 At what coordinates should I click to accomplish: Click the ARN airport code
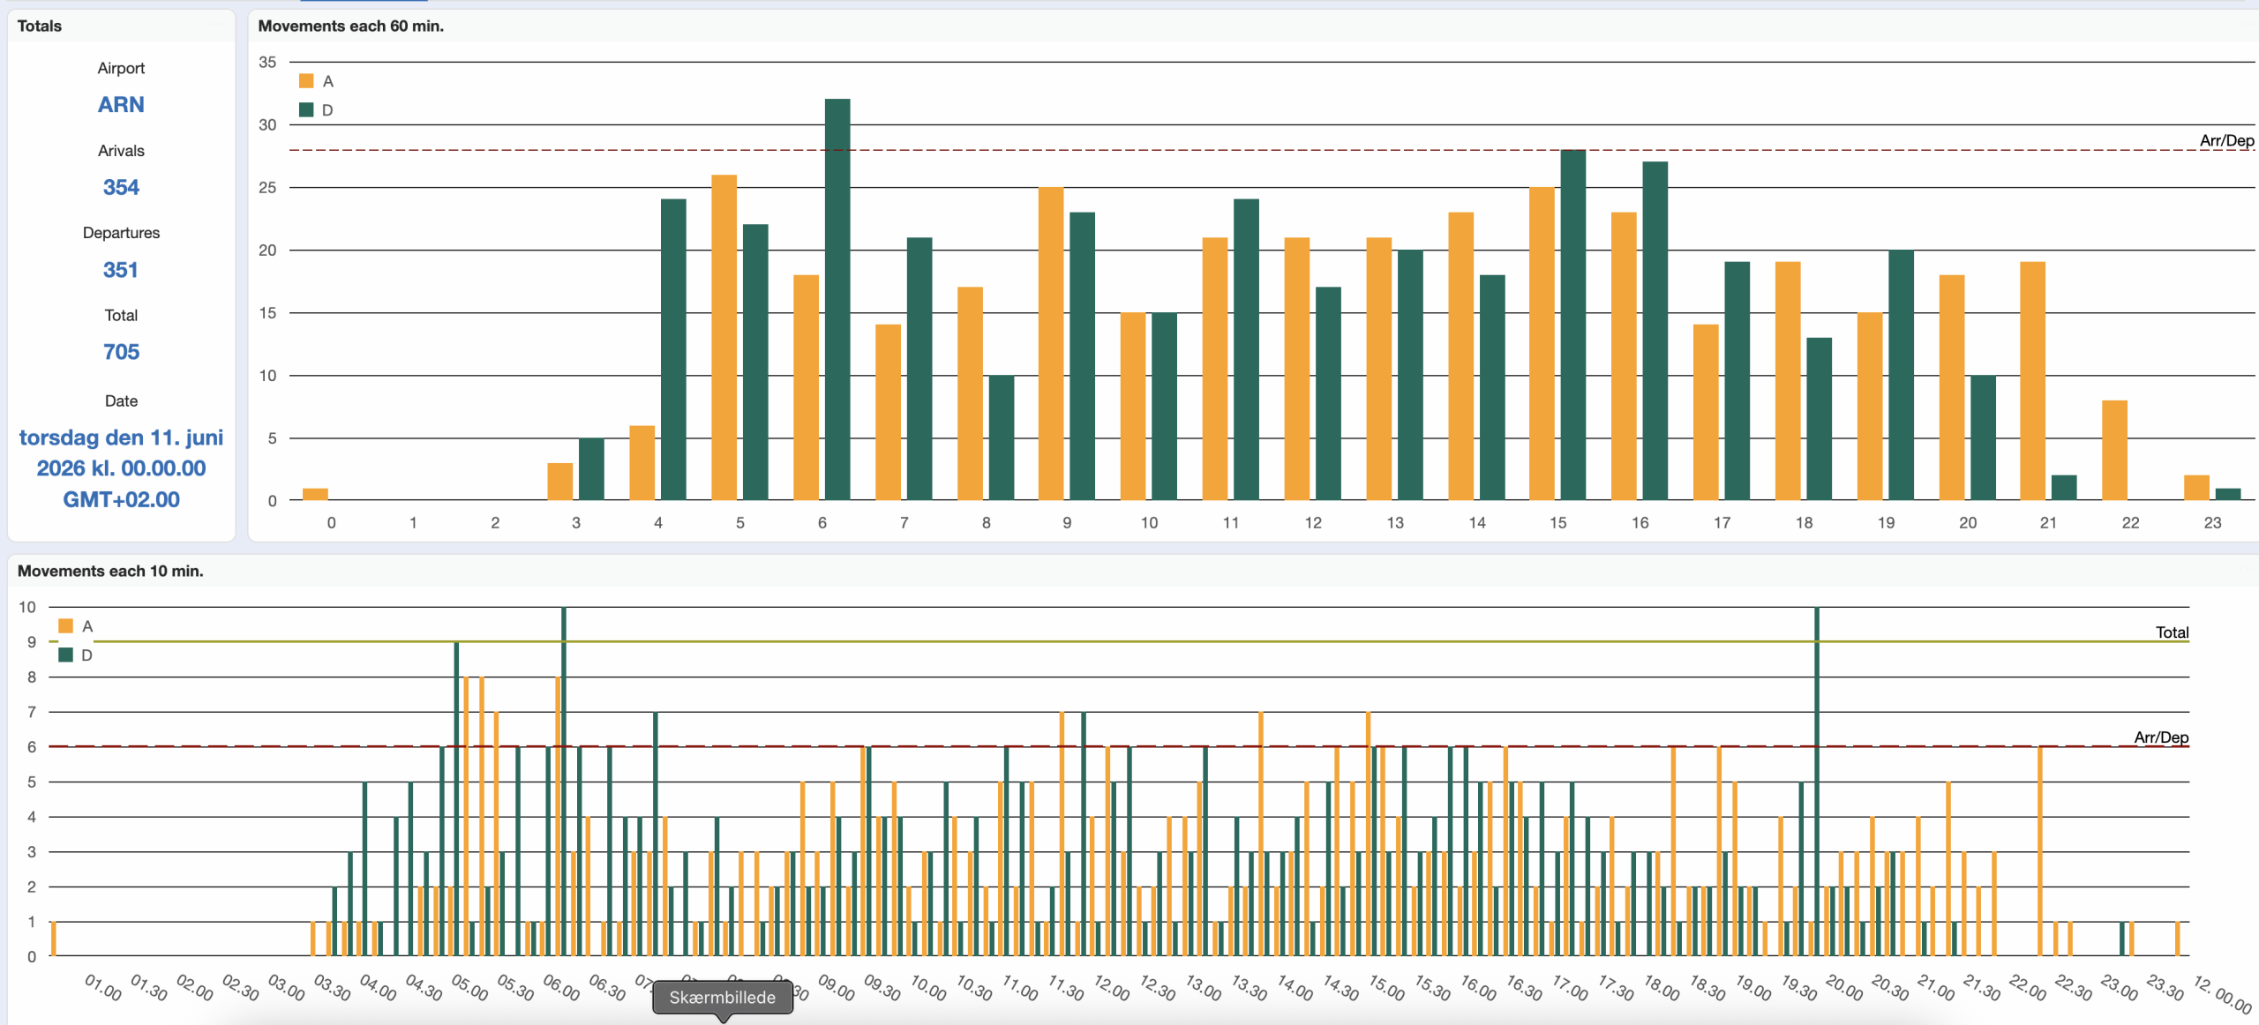[x=121, y=105]
